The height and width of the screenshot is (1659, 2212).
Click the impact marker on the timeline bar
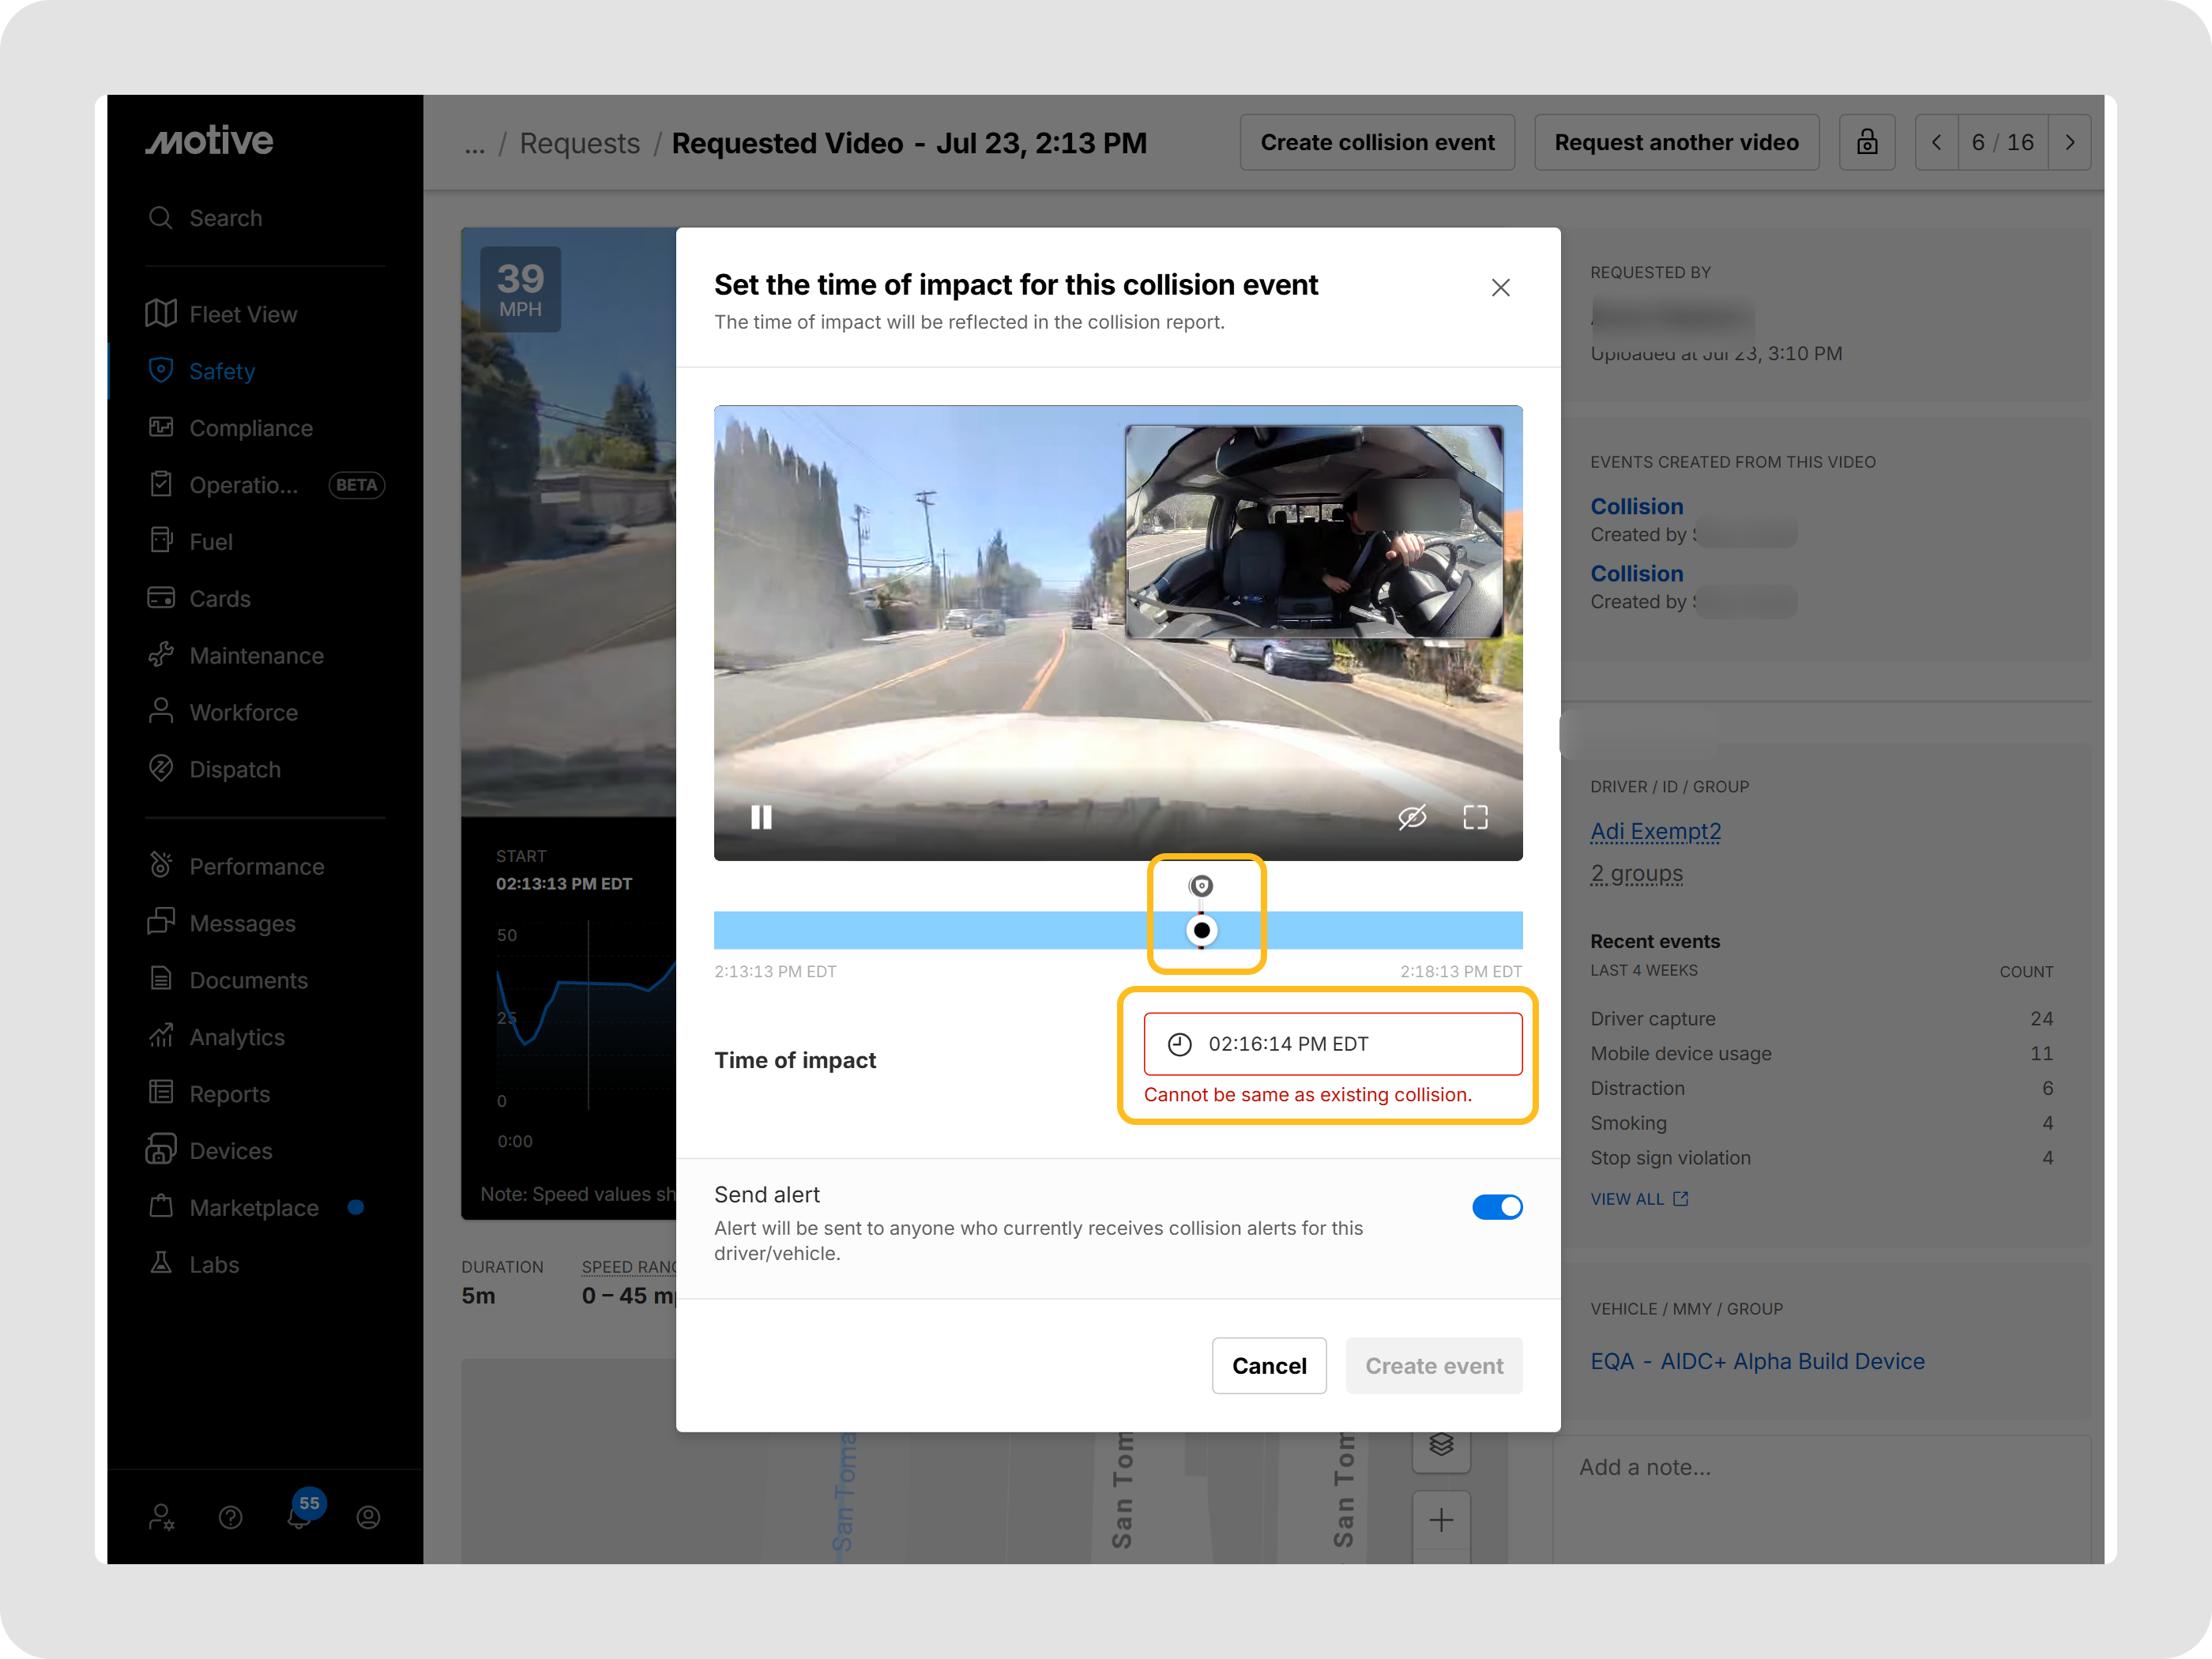tap(1202, 931)
